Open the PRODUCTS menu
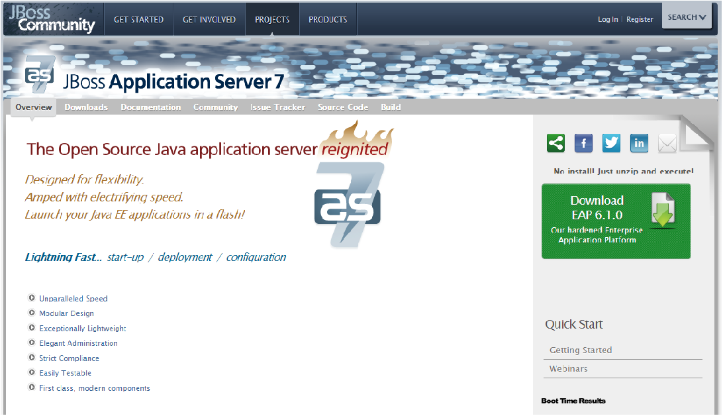 328,19
